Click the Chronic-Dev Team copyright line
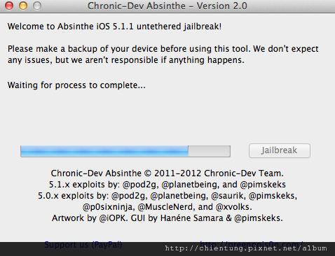The height and width of the screenshot is (256, 335). pyautogui.click(x=167, y=173)
